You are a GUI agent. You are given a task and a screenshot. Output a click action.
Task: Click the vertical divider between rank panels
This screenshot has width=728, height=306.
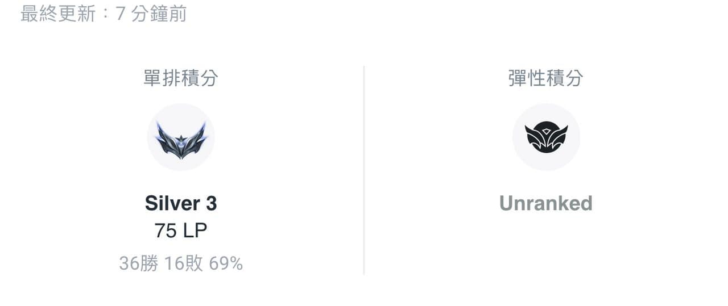pos(364,170)
